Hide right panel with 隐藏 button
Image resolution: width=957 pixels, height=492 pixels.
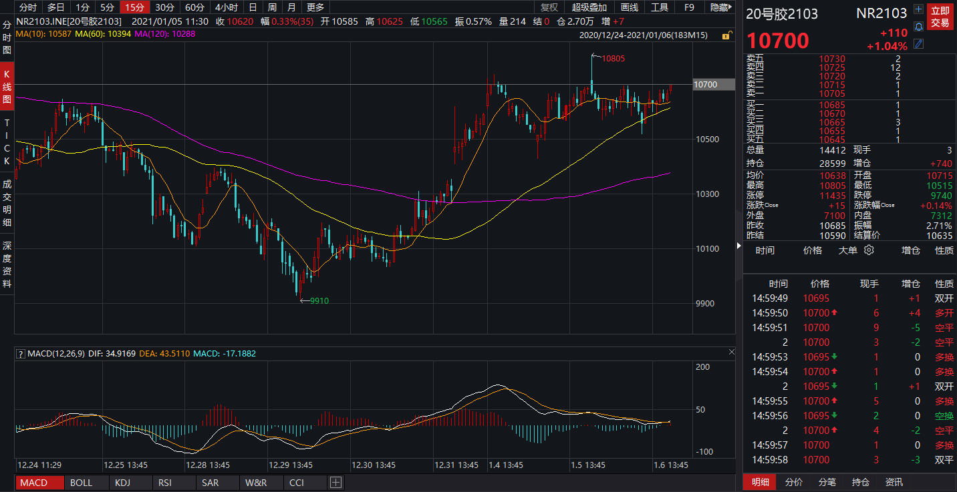[x=720, y=7]
